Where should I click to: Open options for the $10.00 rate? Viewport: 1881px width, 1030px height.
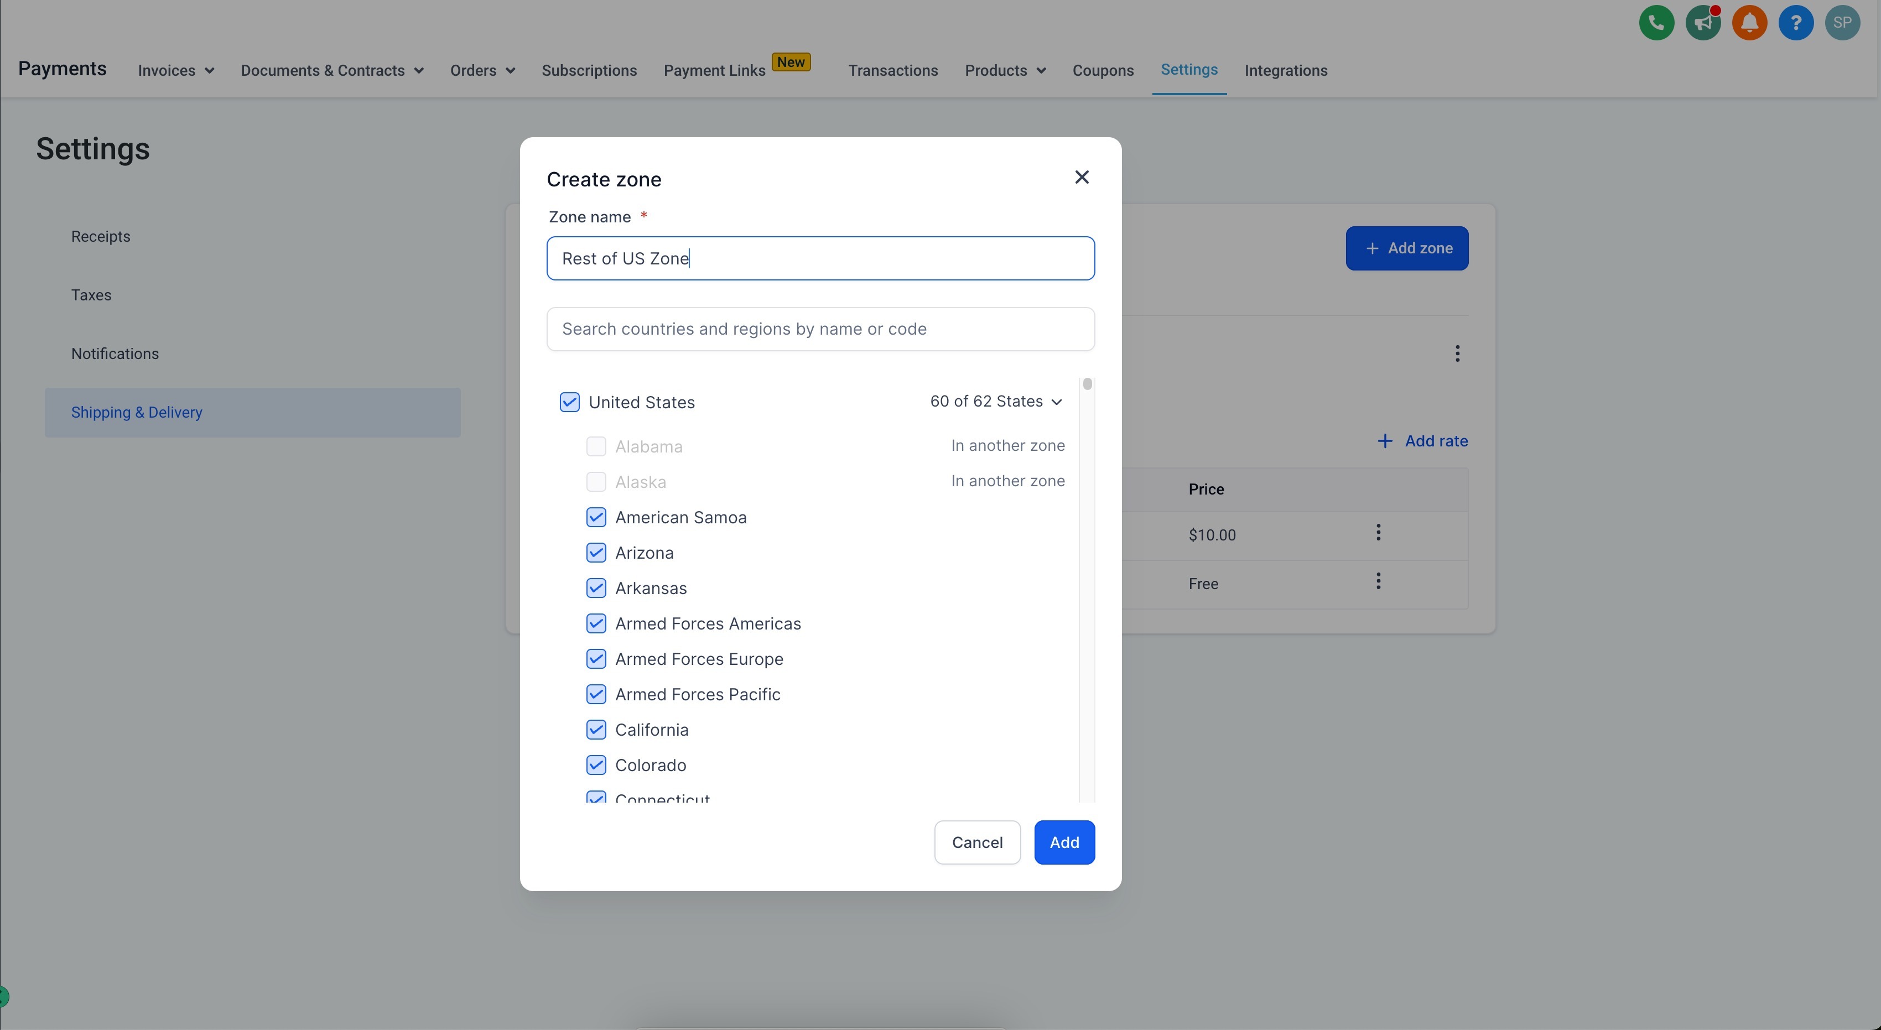[1378, 533]
